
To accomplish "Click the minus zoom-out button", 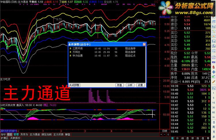I will coord(165,135).
